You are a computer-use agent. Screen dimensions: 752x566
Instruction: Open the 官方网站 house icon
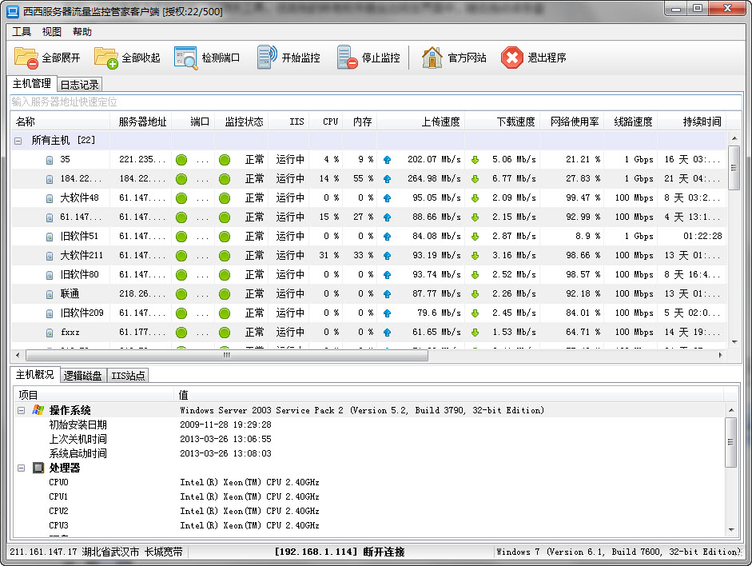pyautogui.click(x=432, y=58)
